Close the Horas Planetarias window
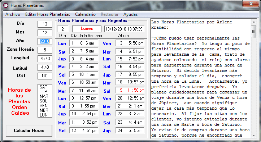Image resolution: width=261 pixels, height=142 pixels. pos(251,4)
